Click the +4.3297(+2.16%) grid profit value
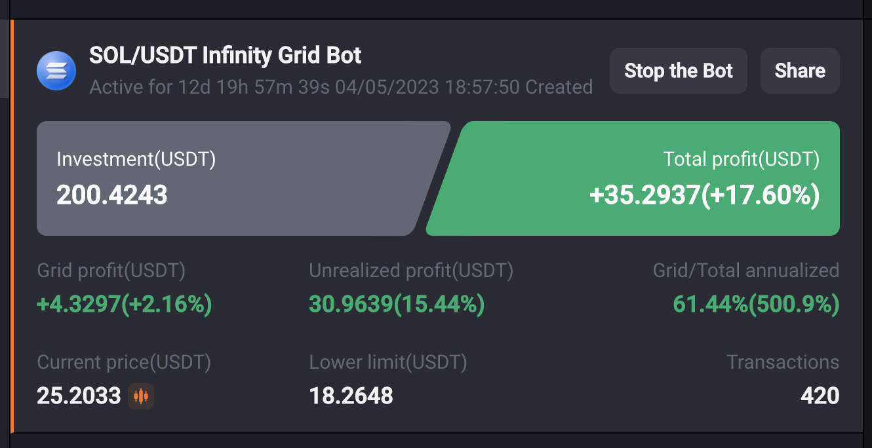 point(125,304)
